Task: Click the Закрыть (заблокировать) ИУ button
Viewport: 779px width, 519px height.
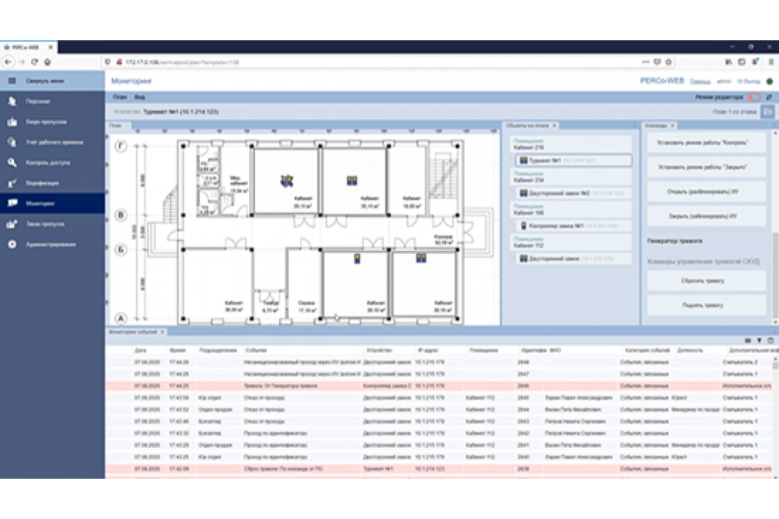Action: tap(706, 216)
